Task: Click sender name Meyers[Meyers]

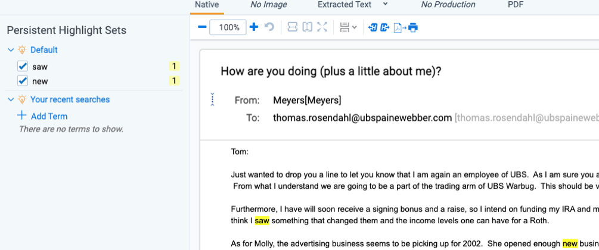Action: [x=307, y=101]
